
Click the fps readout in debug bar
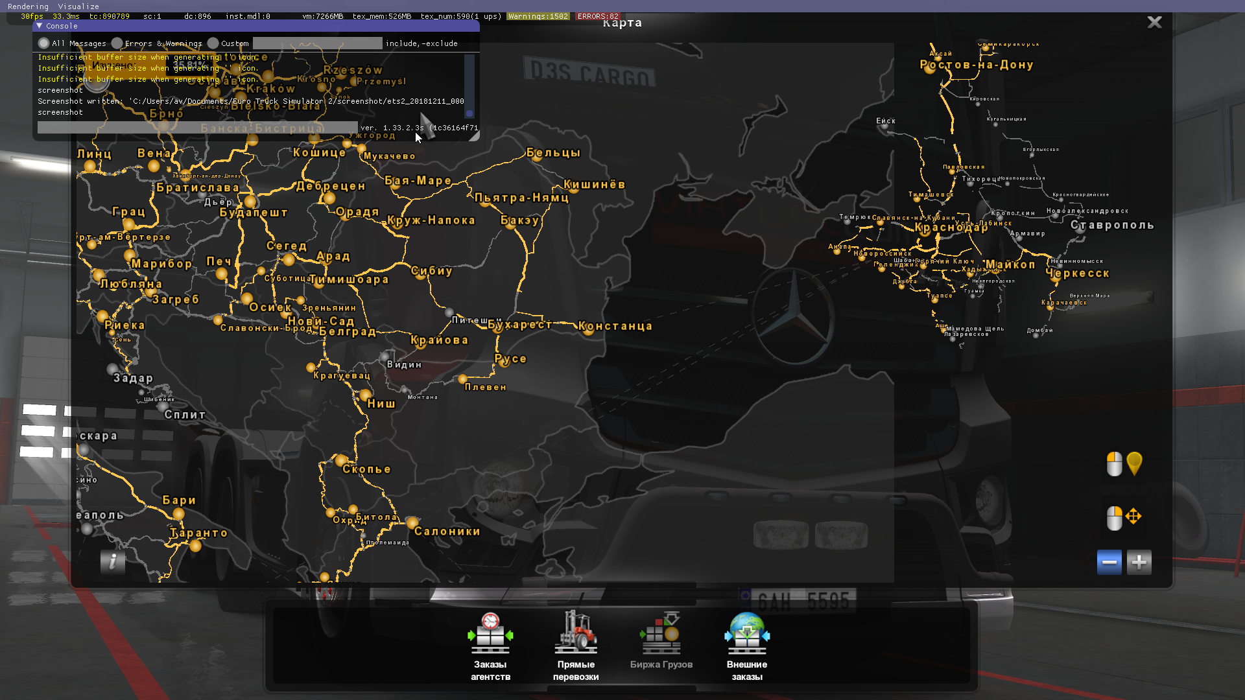32,16
